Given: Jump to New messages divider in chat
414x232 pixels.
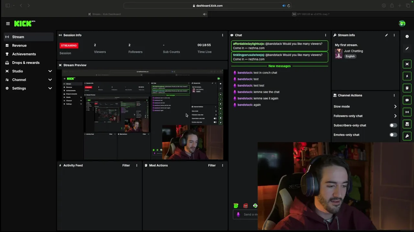Looking at the screenshot, I should tap(279, 66).
